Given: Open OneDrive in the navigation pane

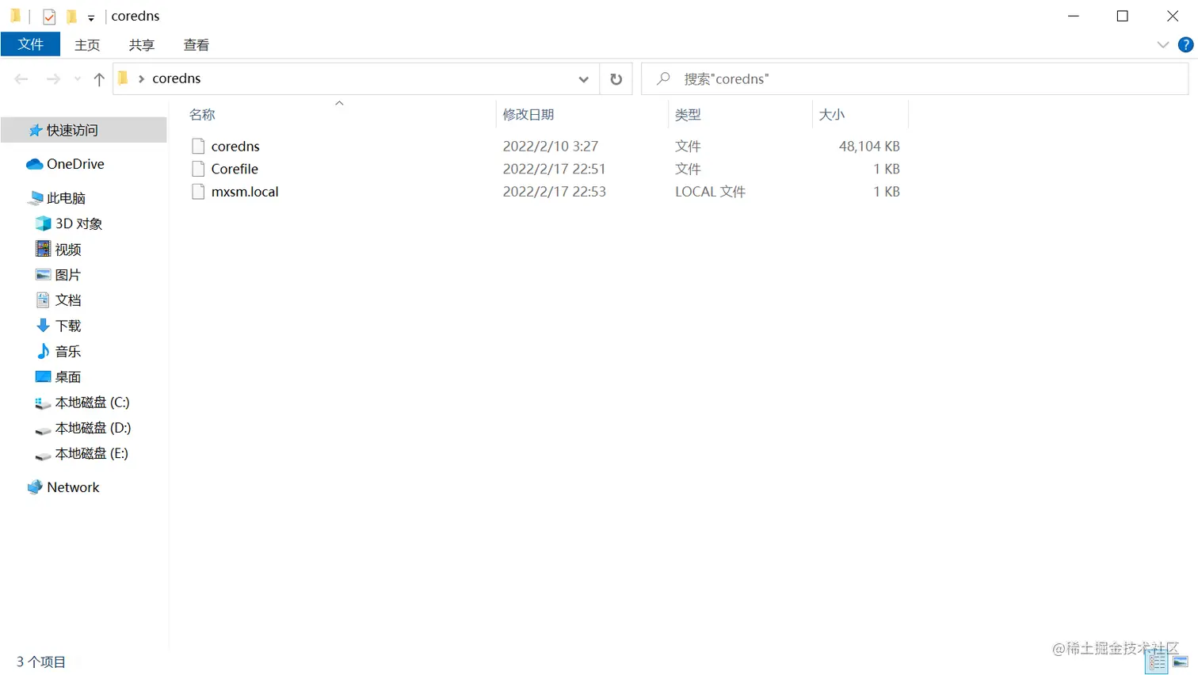Looking at the screenshot, I should pos(75,164).
